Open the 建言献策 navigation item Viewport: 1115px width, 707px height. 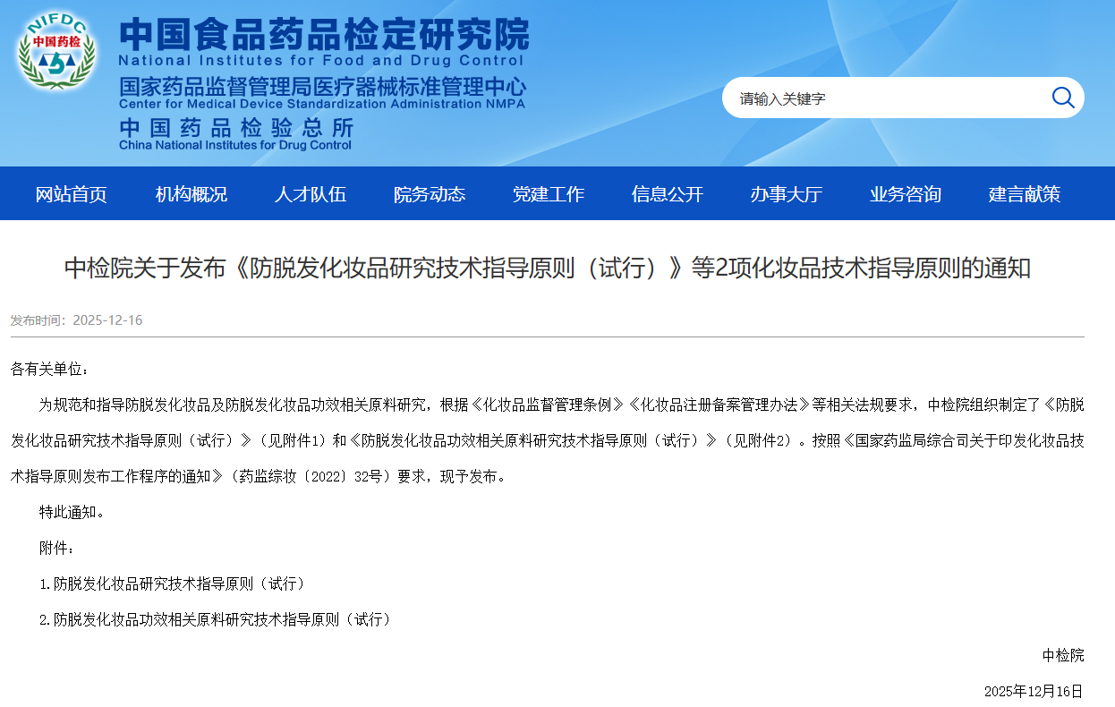[x=1025, y=194]
